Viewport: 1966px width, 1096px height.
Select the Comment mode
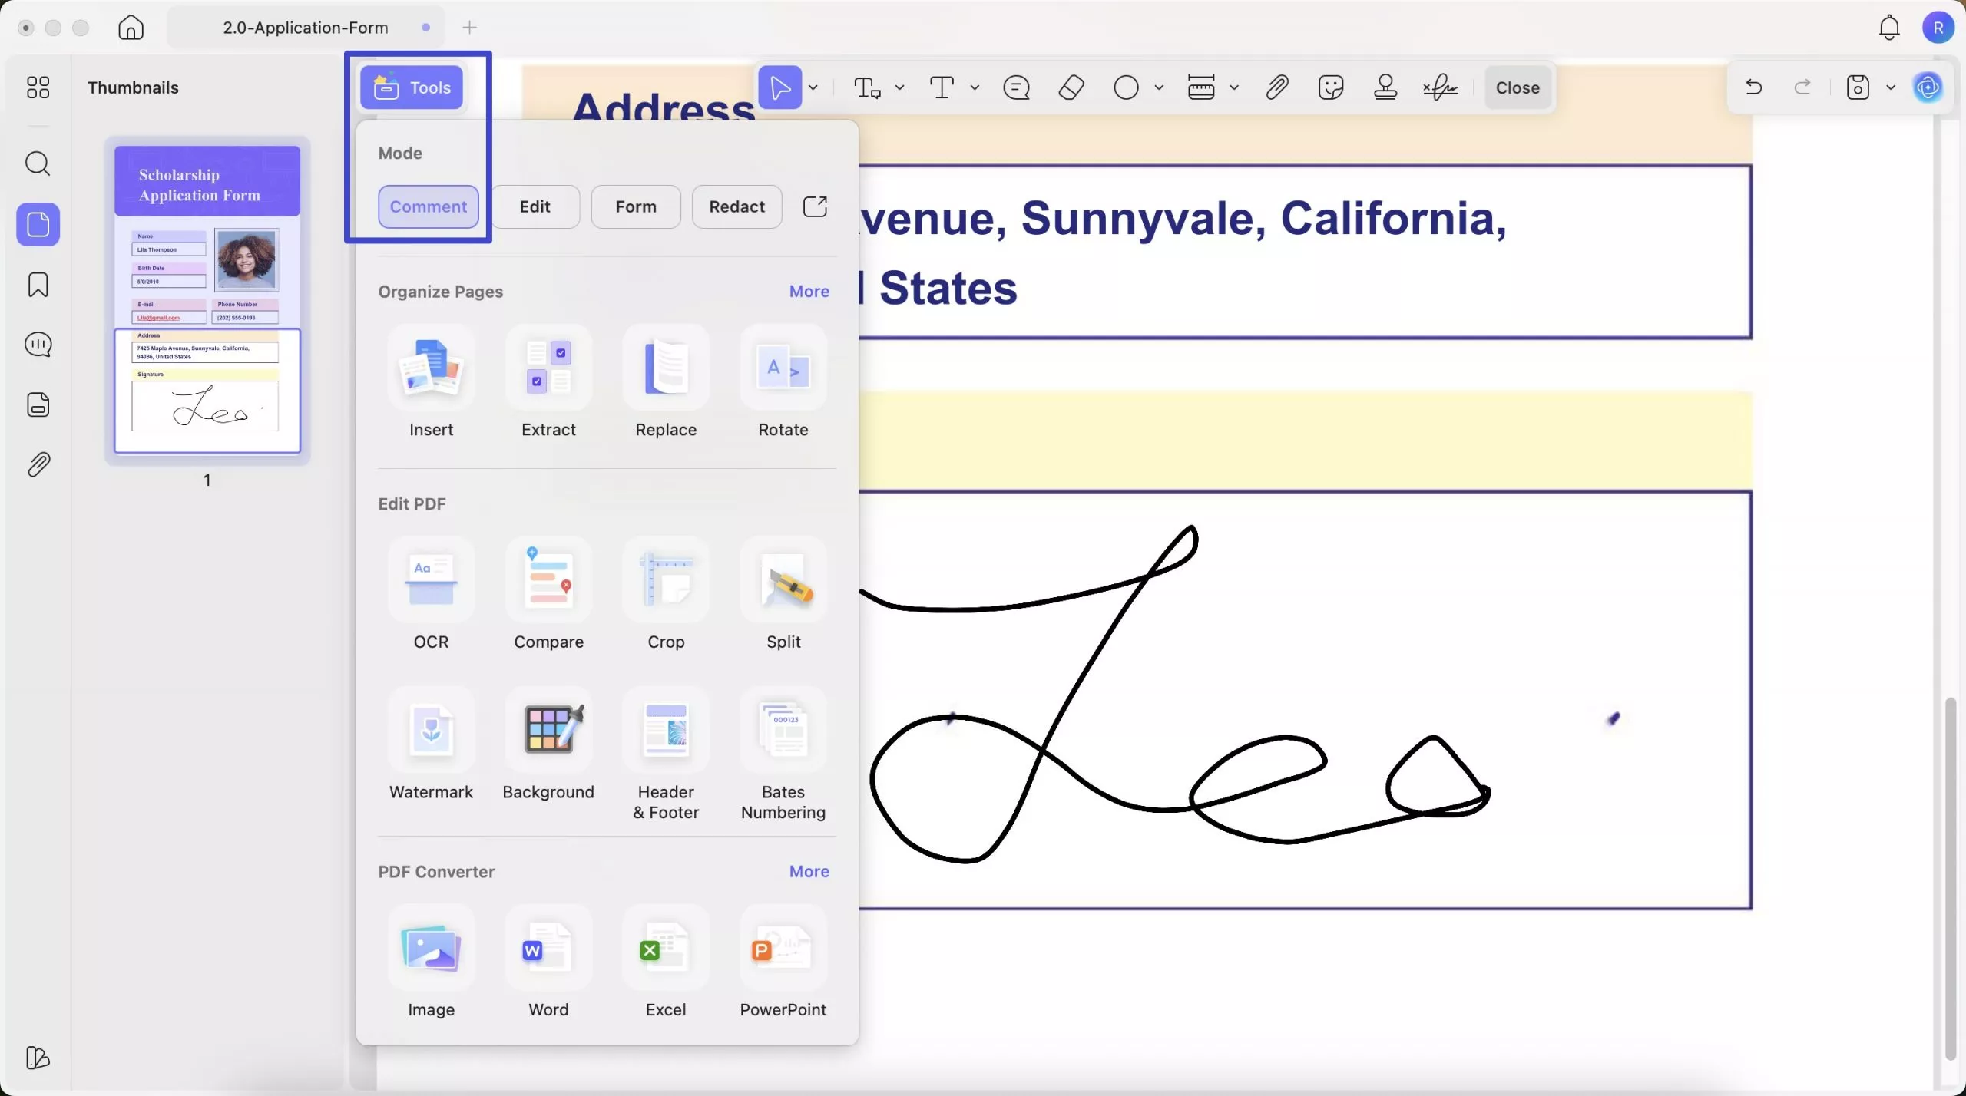pyautogui.click(x=428, y=206)
